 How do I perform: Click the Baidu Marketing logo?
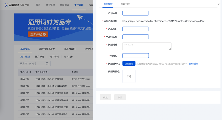click(x=12, y=5)
